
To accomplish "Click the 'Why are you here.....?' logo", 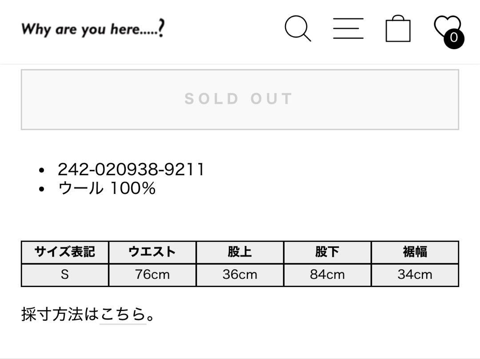I will click(93, 29).
